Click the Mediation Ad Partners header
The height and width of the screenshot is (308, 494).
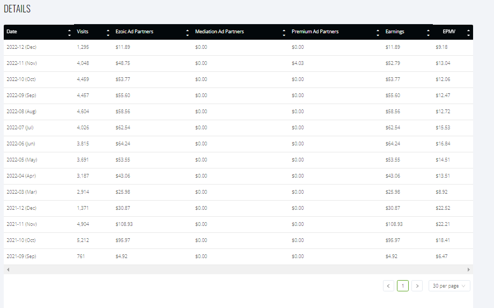tap(219, 32)
